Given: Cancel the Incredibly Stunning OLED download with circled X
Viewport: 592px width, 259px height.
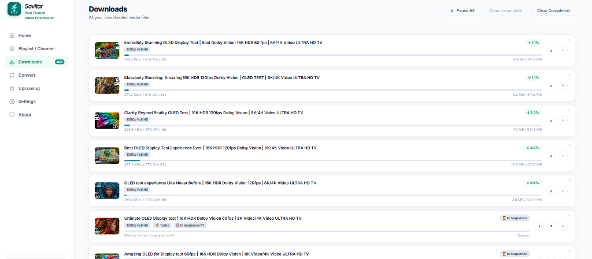Looking at the screenshot, I should [x=563, y=50].
